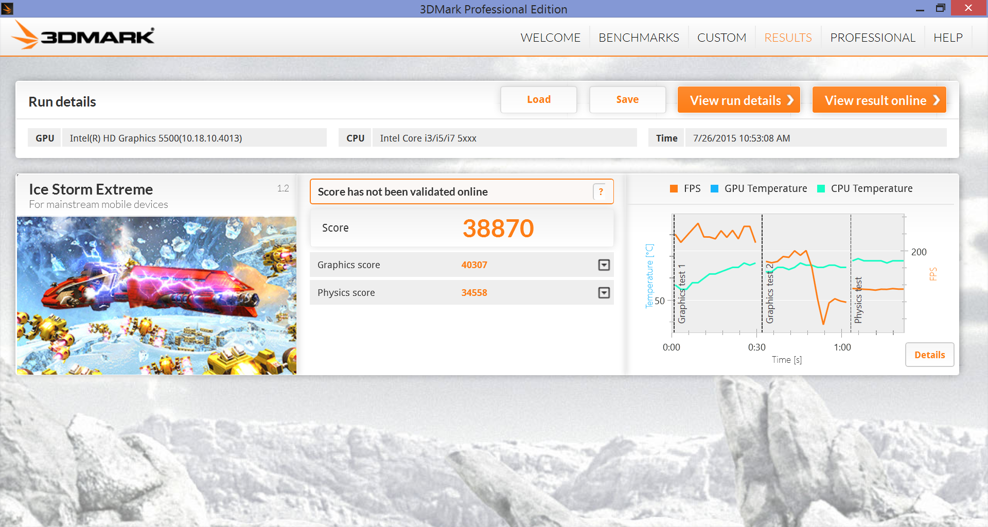This screenshot has width=988, height=527.
Task: Click the Physics test chart marker
Action: pyautogui.click(x=858, y=300)
